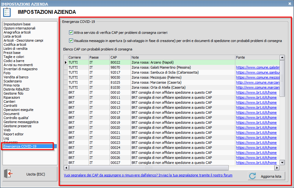294x188 pixels.
Task: Click the Corriere column header
Action: coord(78,57)
